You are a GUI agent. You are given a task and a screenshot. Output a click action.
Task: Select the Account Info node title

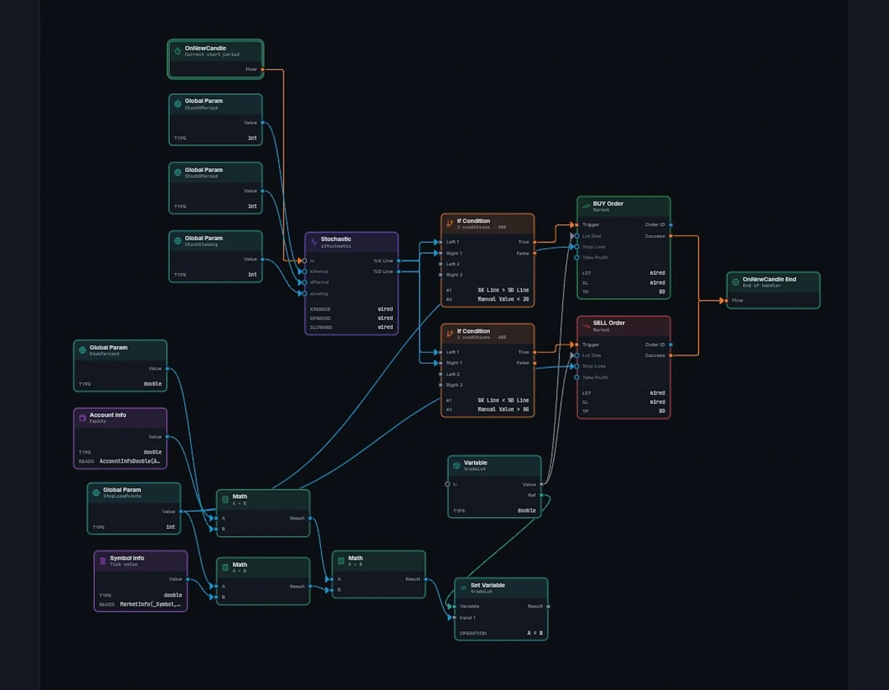(108, 415)
